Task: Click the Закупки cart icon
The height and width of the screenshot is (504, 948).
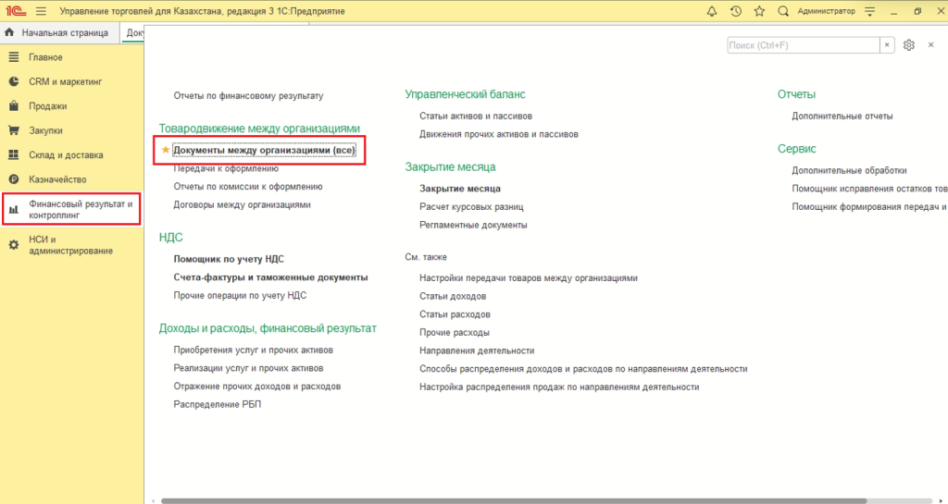Action: pos(13,130)
